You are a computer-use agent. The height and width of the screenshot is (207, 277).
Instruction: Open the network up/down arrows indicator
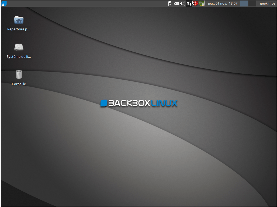click(189, 3)
